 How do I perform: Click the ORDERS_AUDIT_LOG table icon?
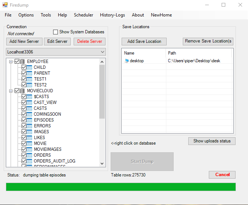[x=29, y=161]
